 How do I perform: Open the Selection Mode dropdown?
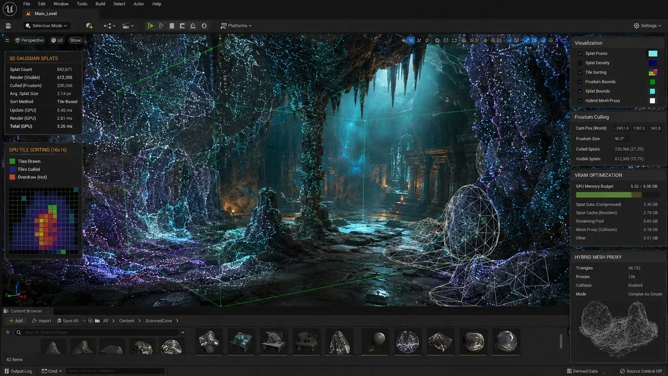pyautogui.click(x=46, y=26)
